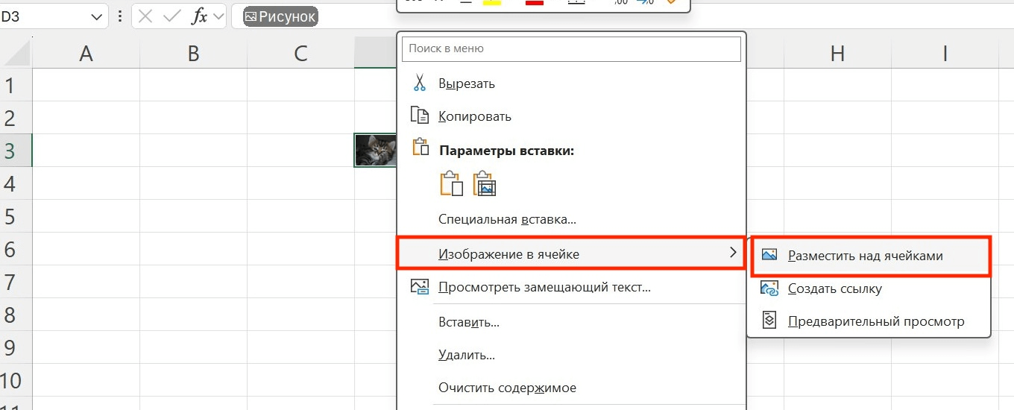Select the paste-as-picture option icon

click(485, 183)
